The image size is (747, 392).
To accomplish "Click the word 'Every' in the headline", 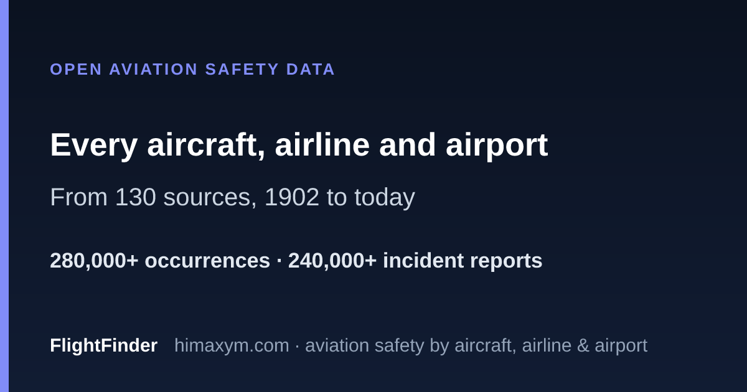I will click(x=93, y=146).
